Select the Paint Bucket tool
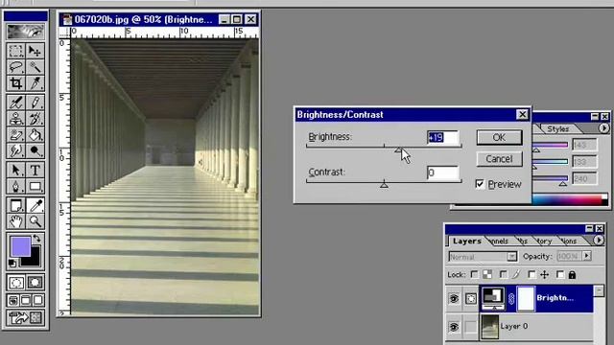The image size is (614, 345). 35,134
